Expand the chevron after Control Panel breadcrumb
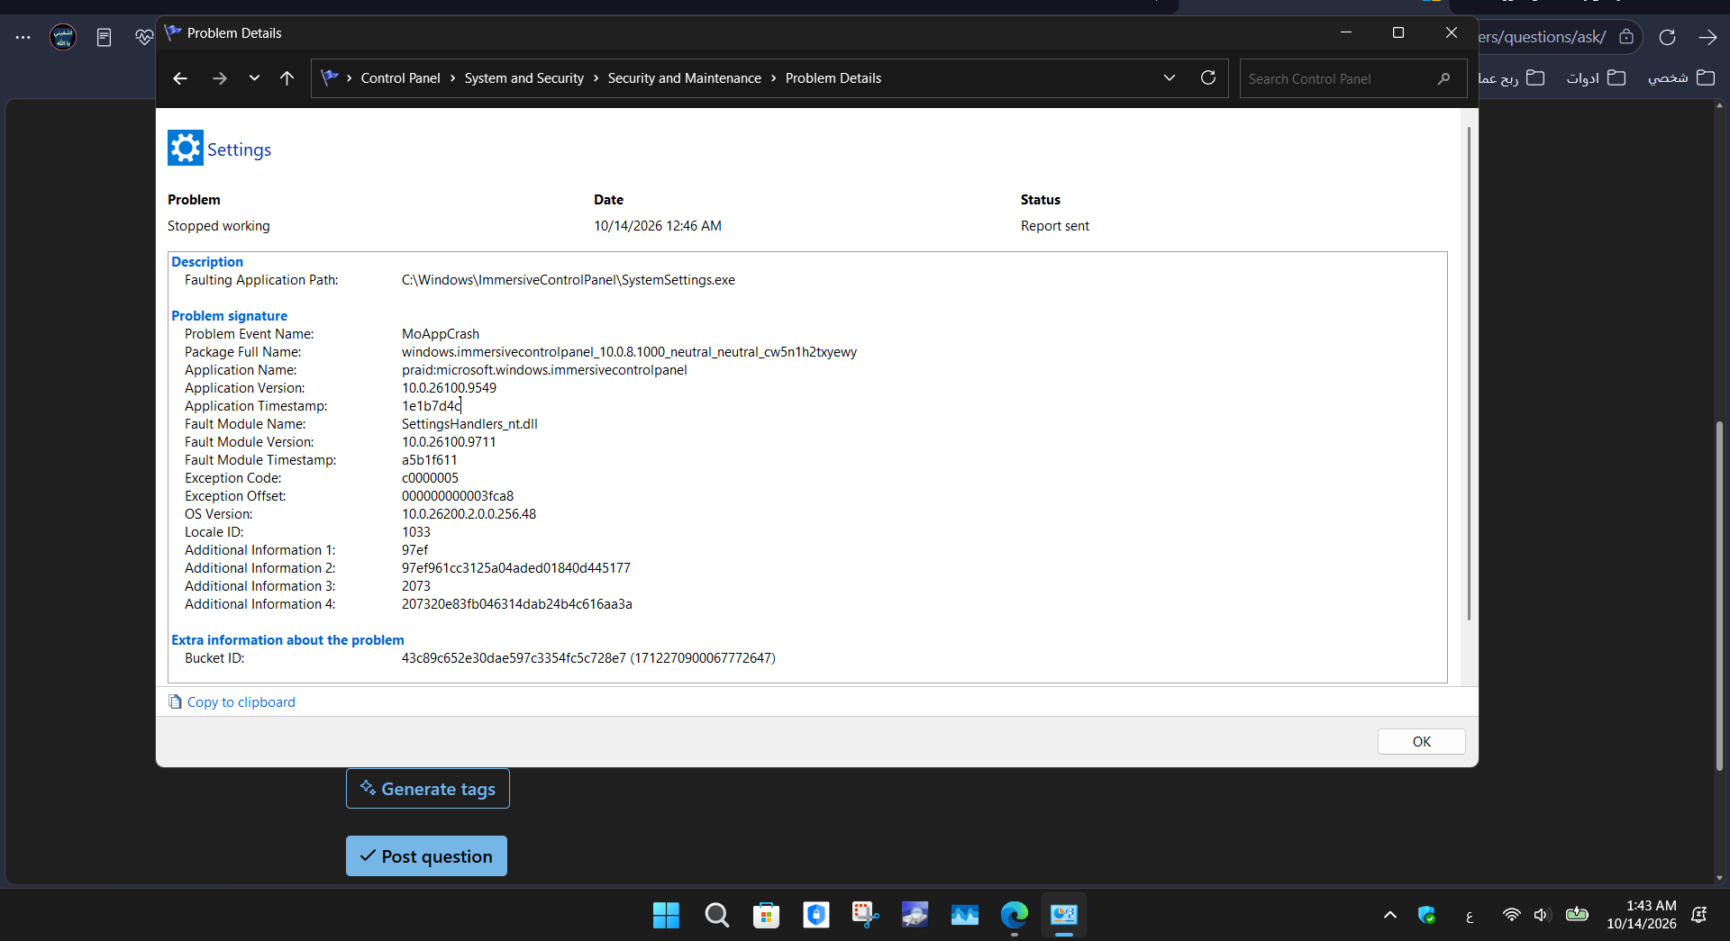 [452, 78]
